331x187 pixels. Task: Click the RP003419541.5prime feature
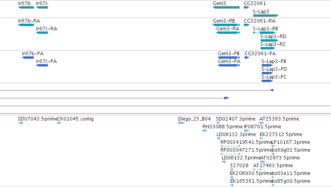click(230, 146)
